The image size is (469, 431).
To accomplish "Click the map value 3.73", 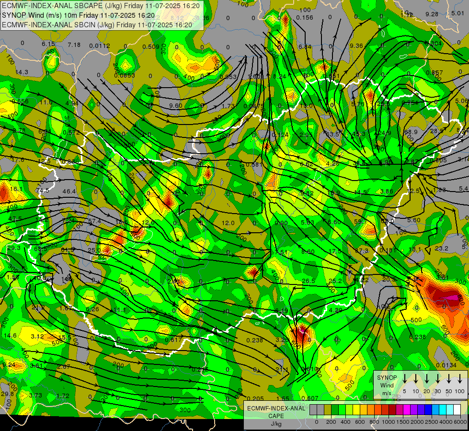I will pyautogui.click(x=35, y=395).
